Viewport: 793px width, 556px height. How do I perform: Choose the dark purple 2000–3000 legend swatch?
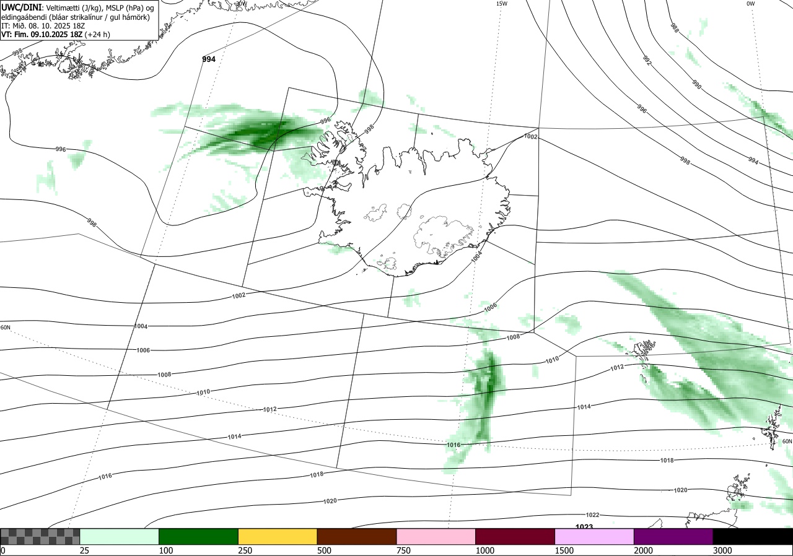(673, 536)
